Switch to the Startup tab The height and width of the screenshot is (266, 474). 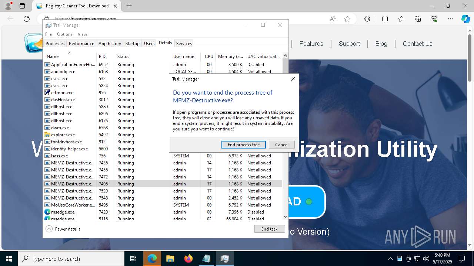click(132, 44)
